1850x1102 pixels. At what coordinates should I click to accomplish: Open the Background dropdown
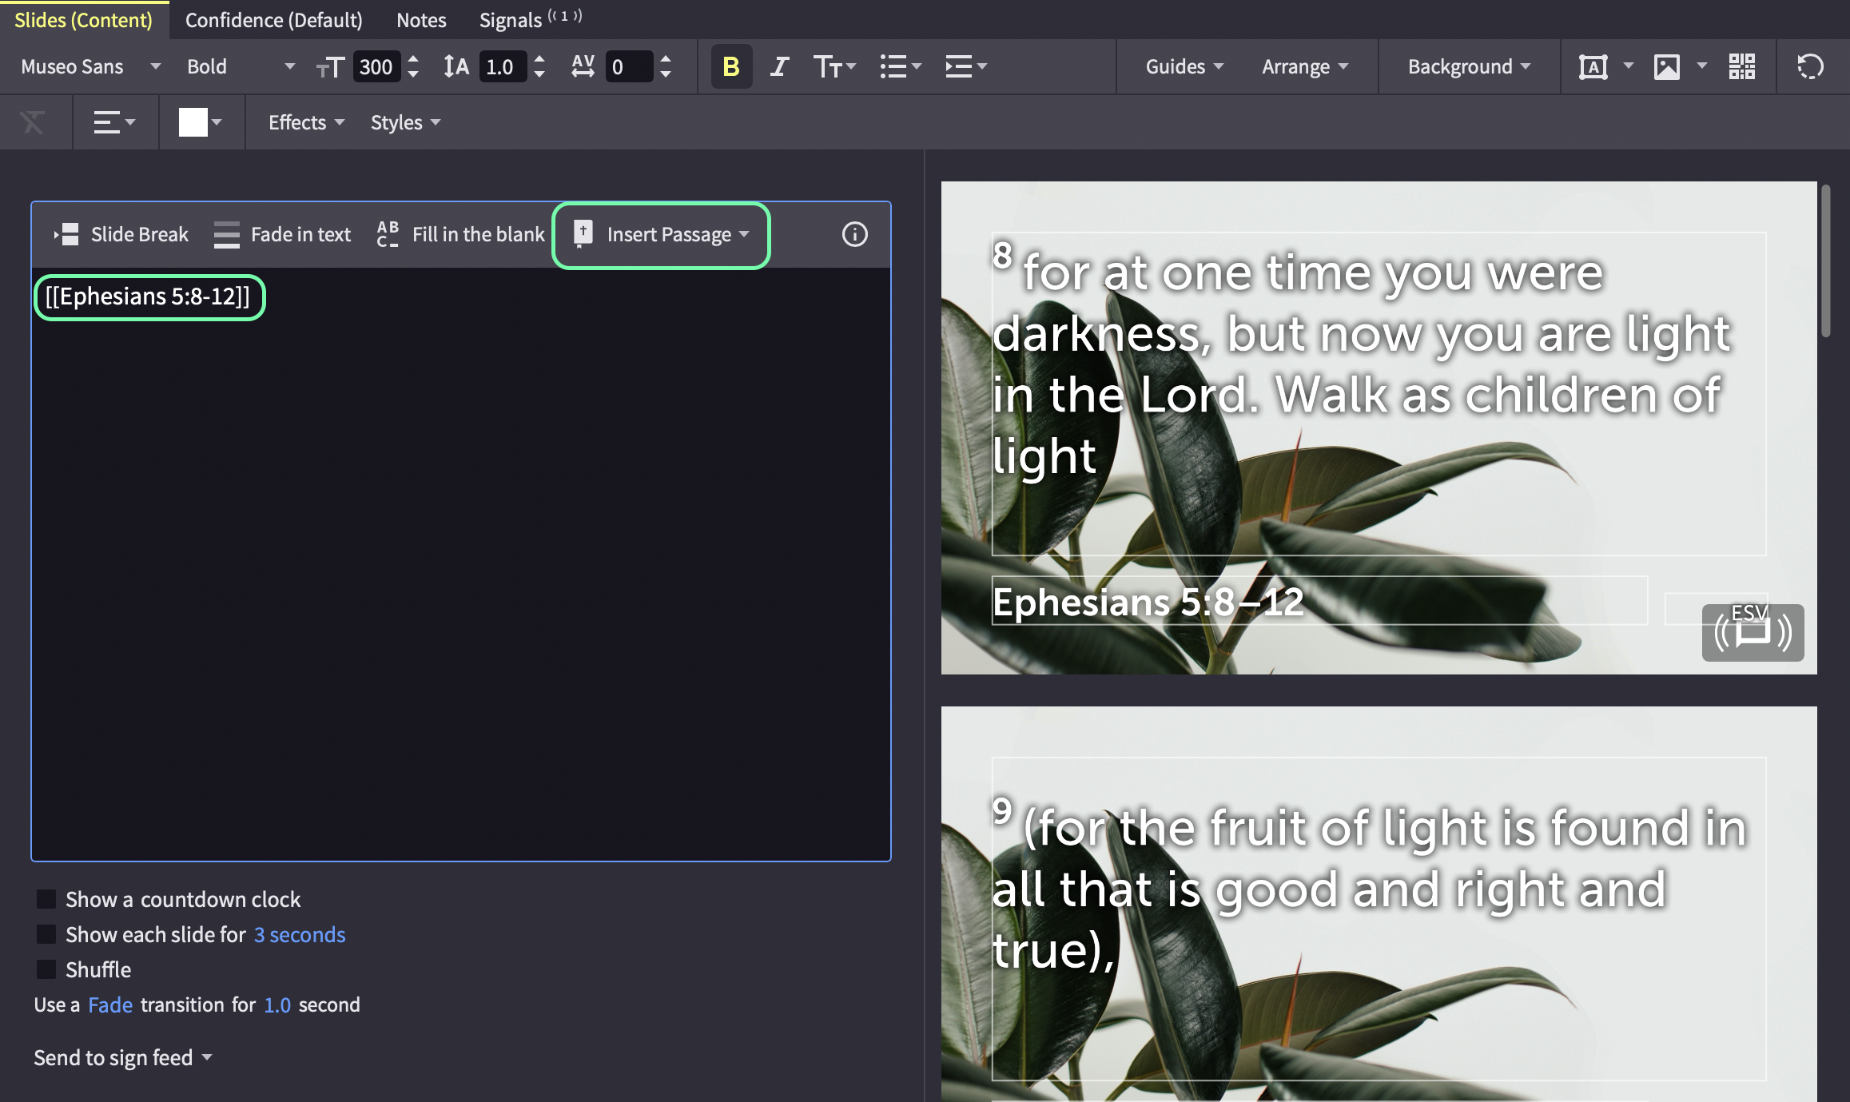1469,66
